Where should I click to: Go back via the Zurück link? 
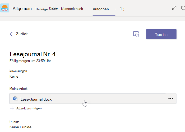22,34
